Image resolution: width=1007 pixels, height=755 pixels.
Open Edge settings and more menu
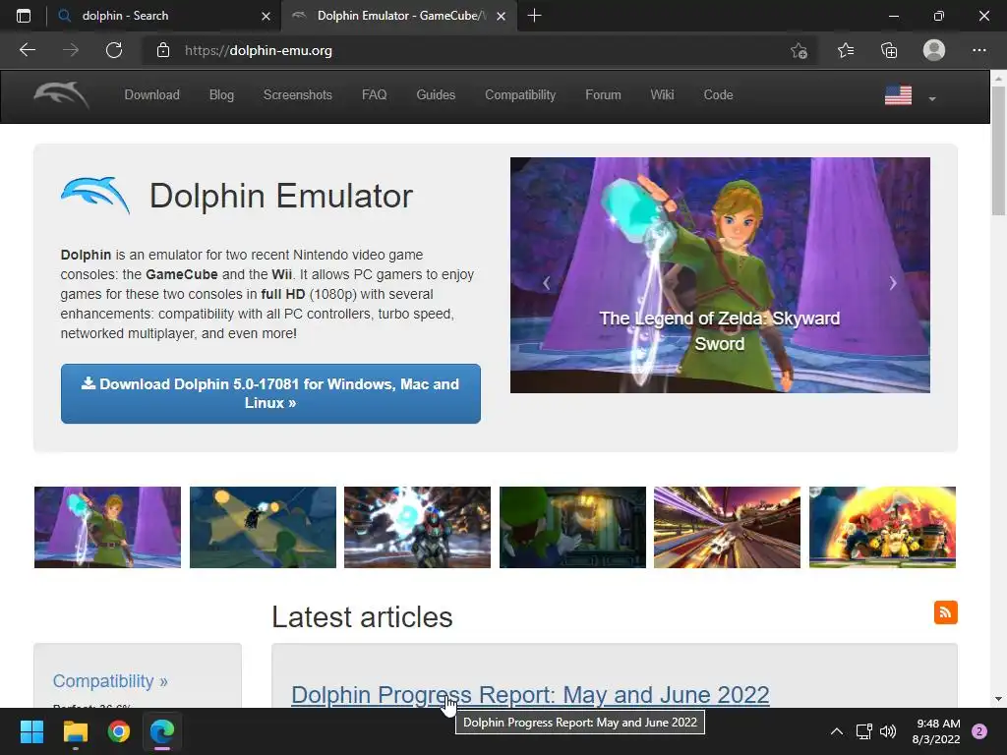[978, 50]
